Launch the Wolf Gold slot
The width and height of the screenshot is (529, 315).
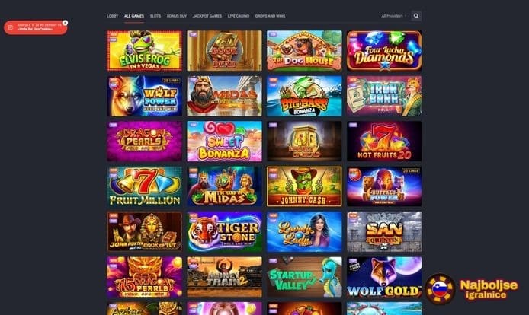(384, 277)
